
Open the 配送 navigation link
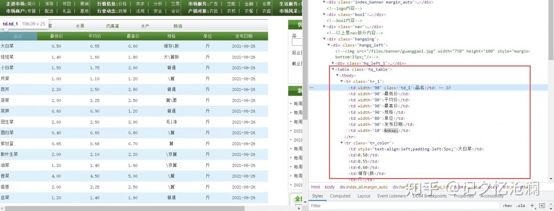49,11
